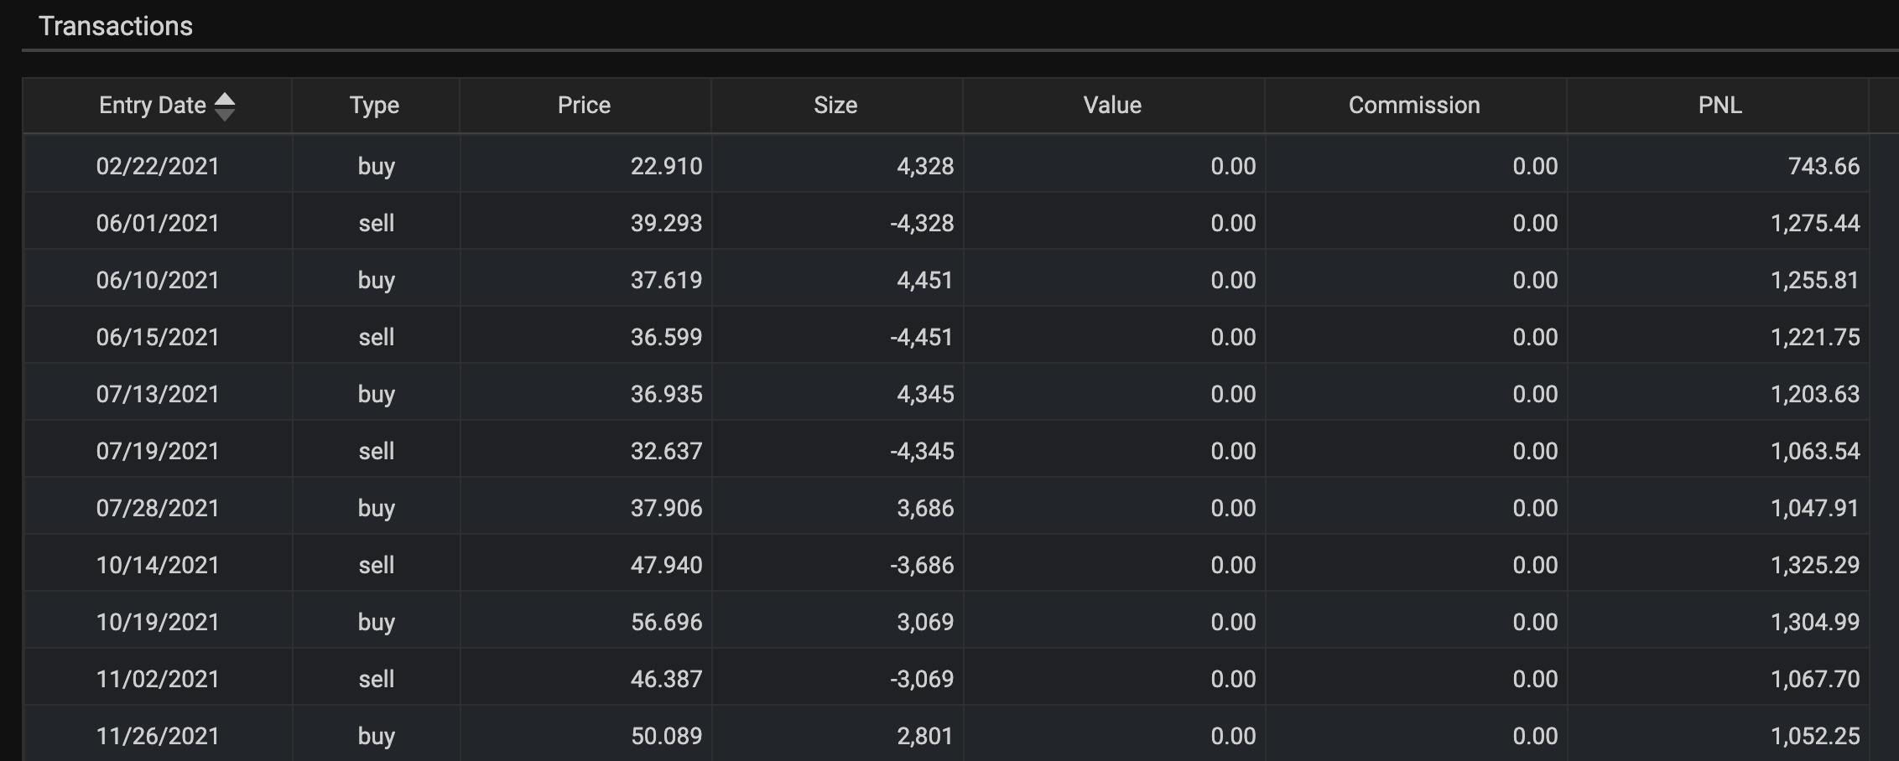Viewport: 1899px width, 761px height.
Task: Click the size cell showing -4,451
Action: pyautogui.click(x=921, y=337)
